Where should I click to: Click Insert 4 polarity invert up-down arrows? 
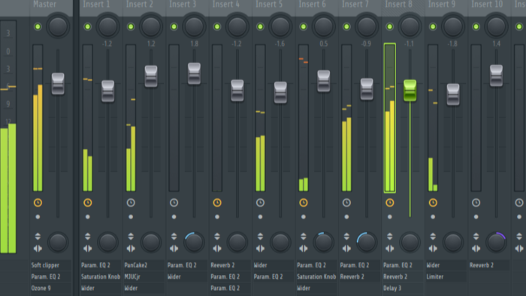[x=217, y=237]
